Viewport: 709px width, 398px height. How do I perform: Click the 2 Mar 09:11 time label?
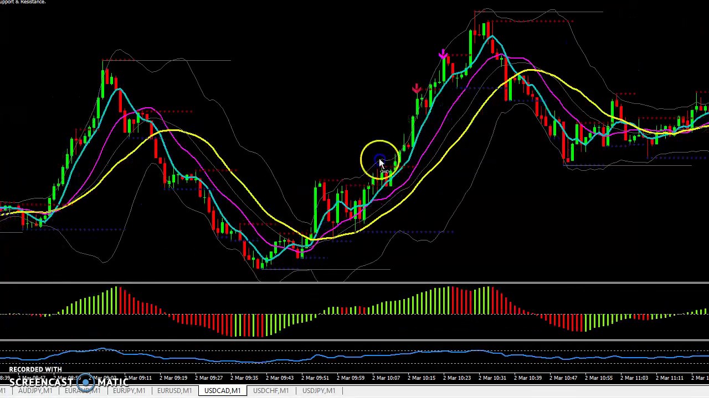tap(137, 378)
